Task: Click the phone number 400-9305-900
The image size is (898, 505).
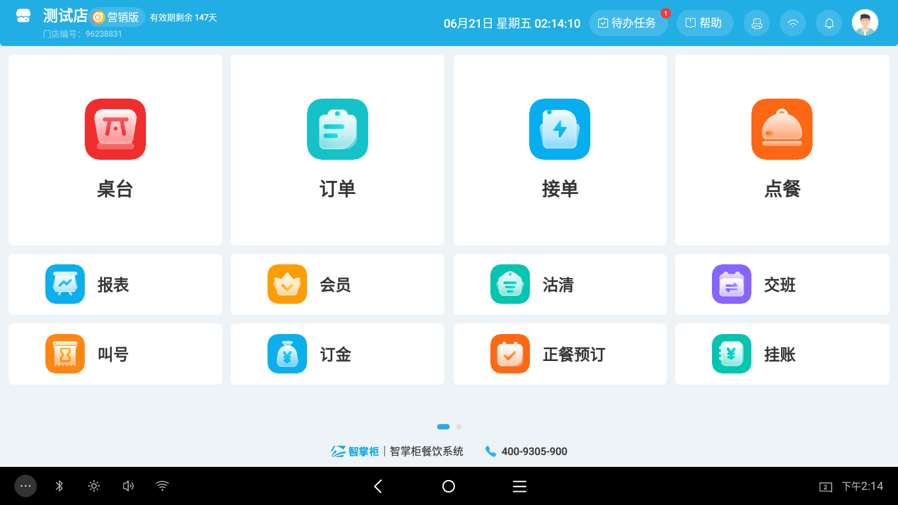Action: tap(534, 452)
